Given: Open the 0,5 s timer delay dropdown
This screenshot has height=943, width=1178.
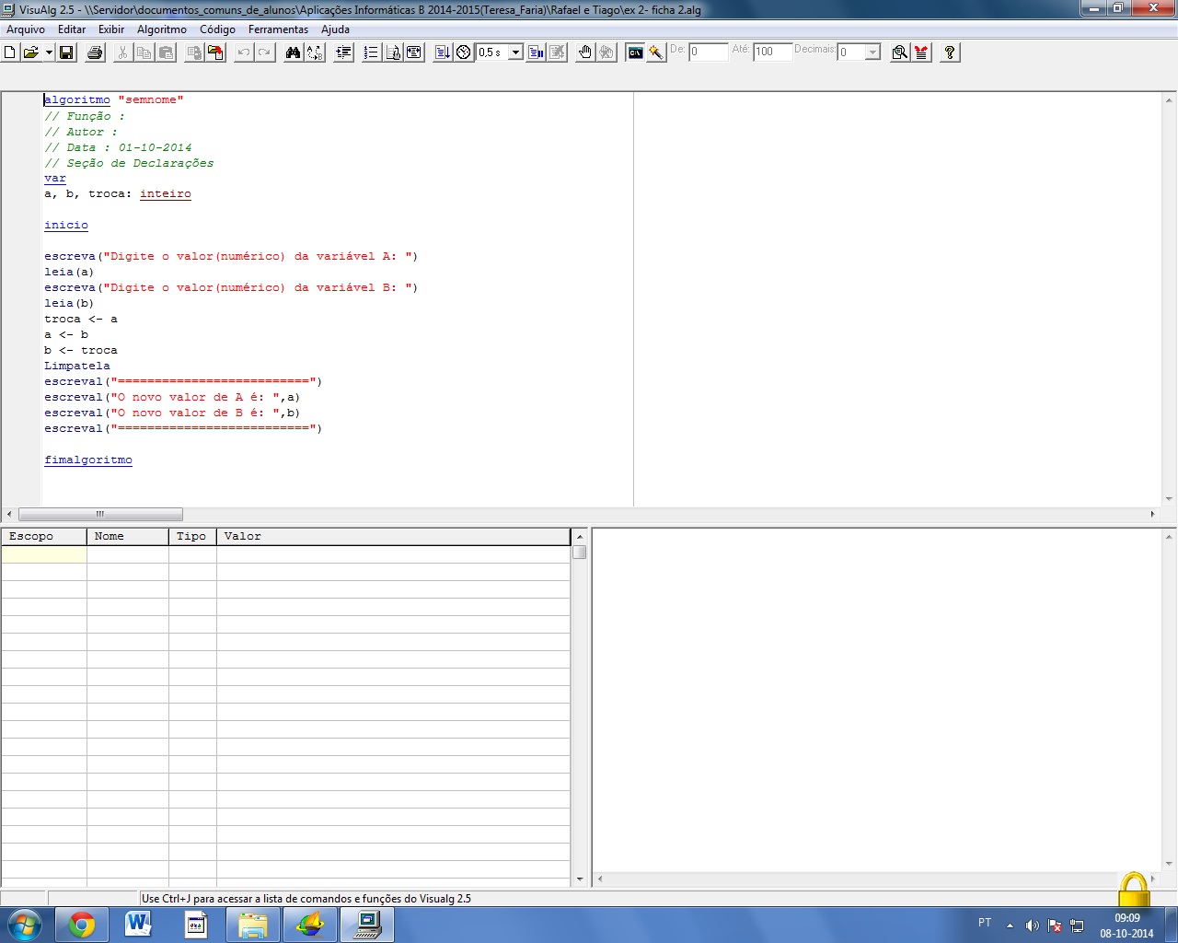Looking at the screenshot, I should pos(515,52).
